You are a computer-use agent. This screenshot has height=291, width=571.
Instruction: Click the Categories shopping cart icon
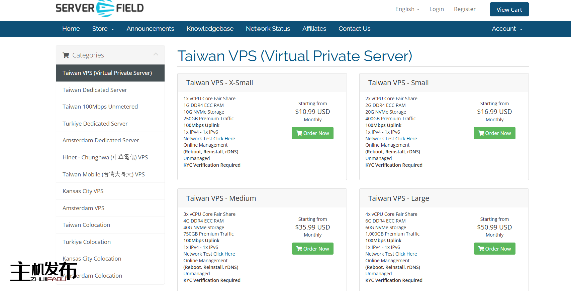[x=66, y=55]
